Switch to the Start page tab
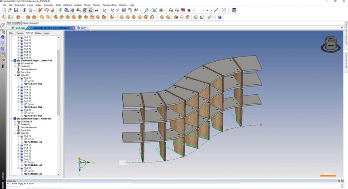The height and width of the screenshot is (189, 348). point(19,28)
